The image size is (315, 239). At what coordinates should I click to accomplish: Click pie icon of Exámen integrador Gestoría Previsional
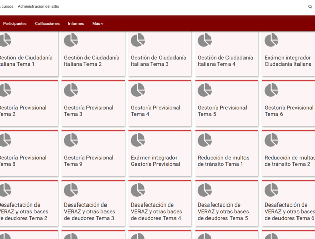pyautogui.click(x=138, y=140)
